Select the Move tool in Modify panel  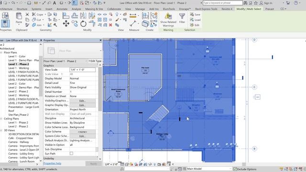pos(66,24)
